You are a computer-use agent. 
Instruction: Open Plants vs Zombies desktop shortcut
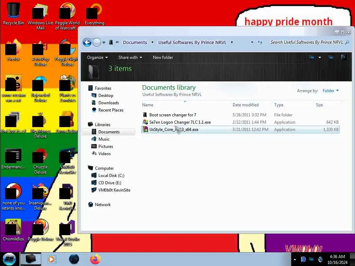pos(68,88)
